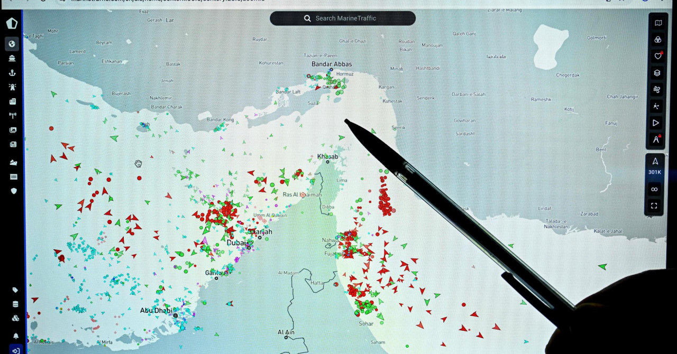Screen dimensions: 677x354
Task: Open the Ports anchor icon
Action: [x=12, y=73]
